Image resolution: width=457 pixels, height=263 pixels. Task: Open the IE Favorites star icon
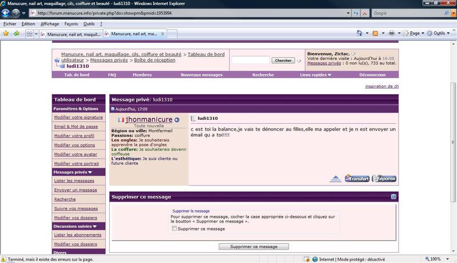click(x=6, y=34)
